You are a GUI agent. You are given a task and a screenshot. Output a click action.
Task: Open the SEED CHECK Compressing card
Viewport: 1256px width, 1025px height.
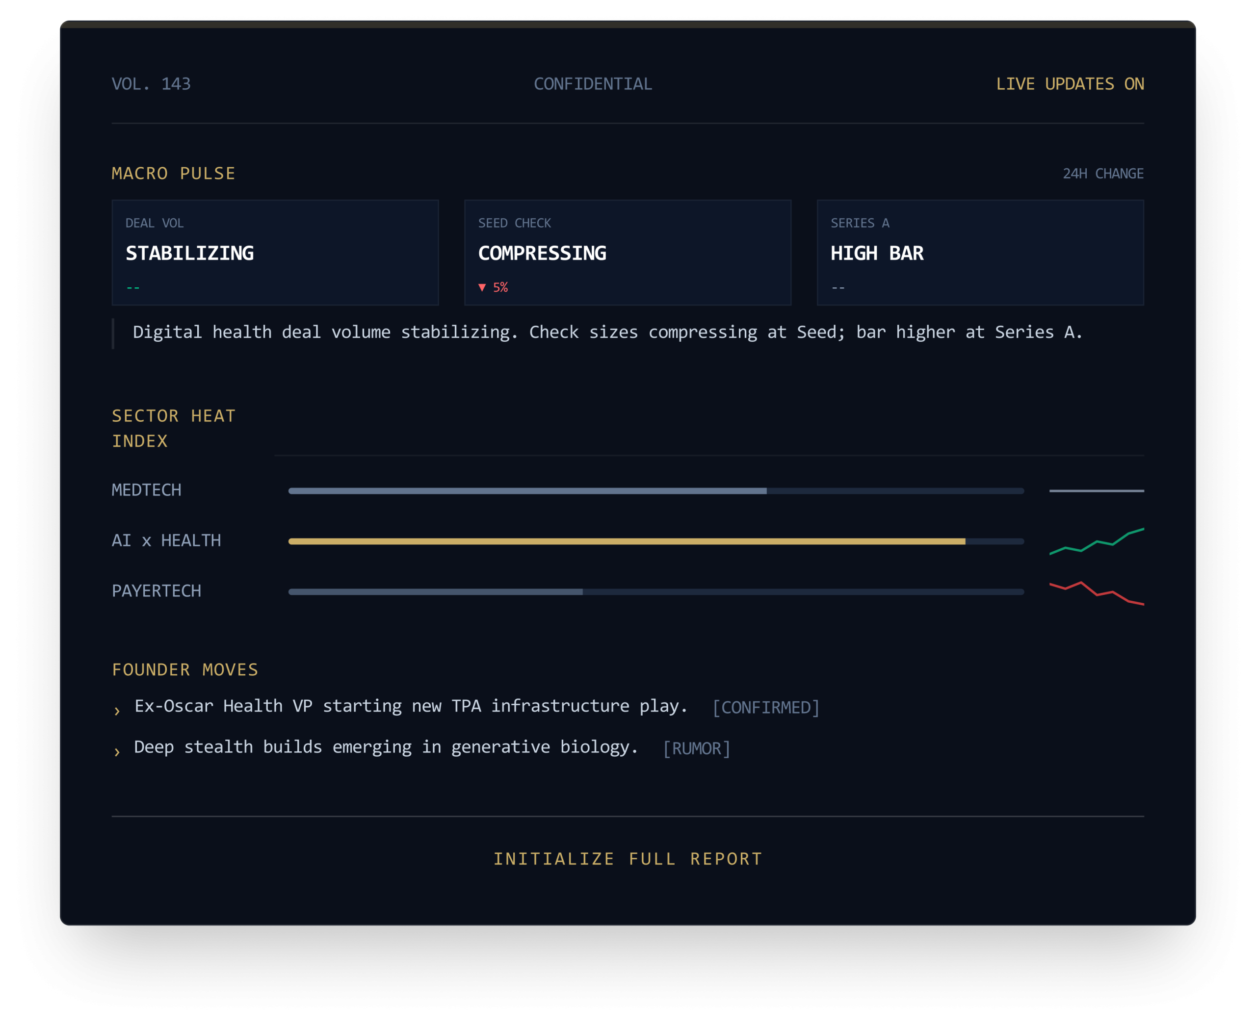coord(628,253)
